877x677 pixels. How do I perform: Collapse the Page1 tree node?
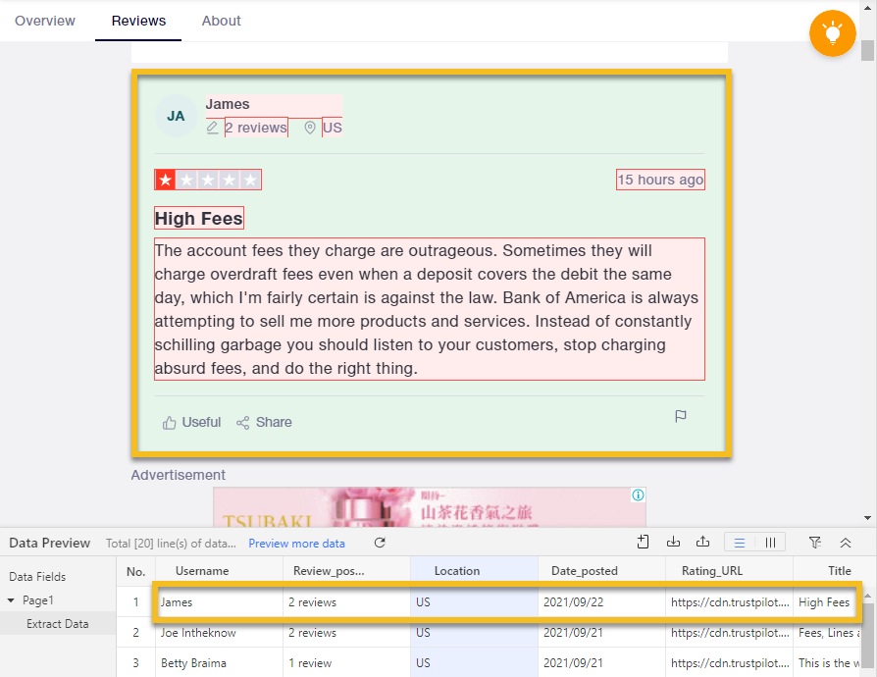(x=12, y=600)
